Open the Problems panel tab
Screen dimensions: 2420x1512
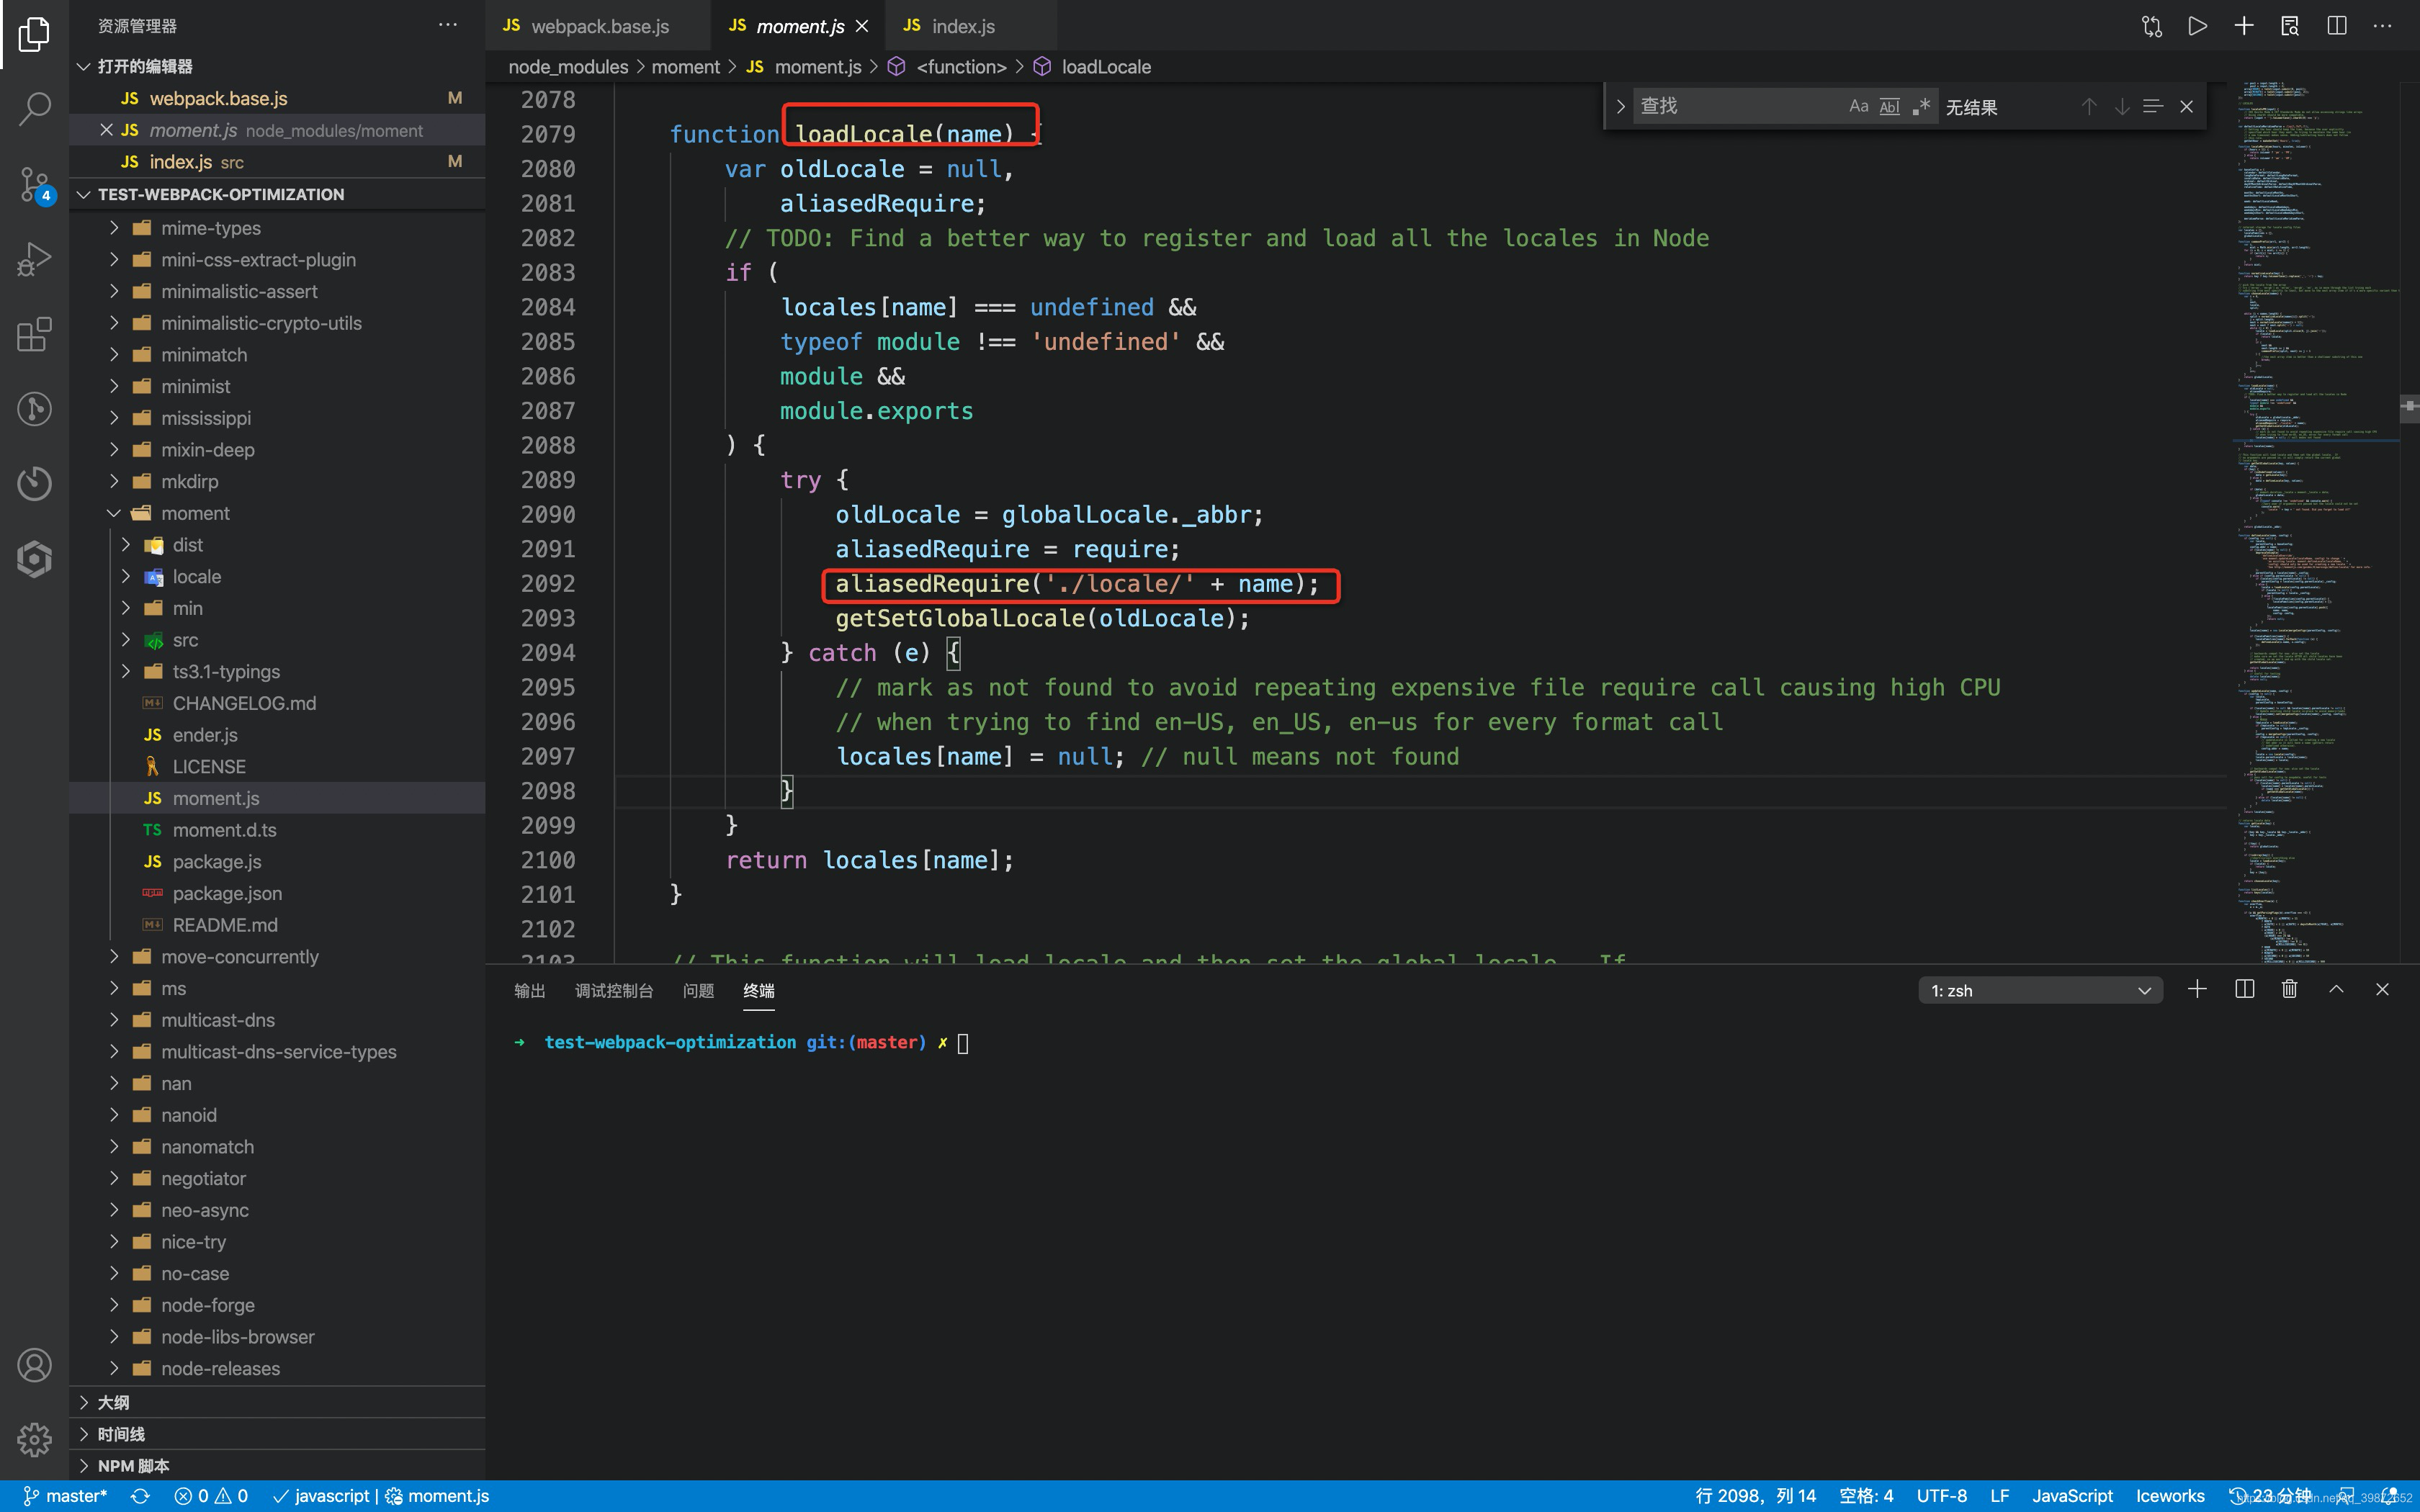tap(698, 990)
